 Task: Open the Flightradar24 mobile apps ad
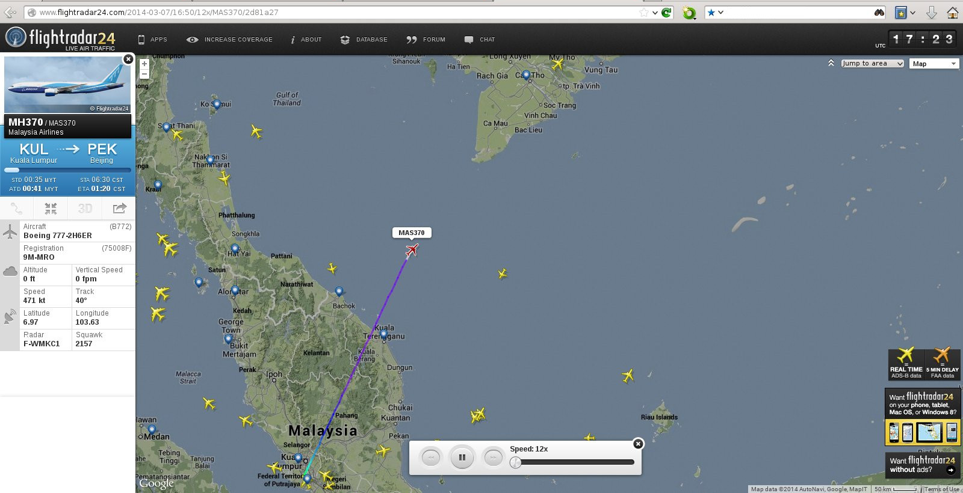pos(923,417)
